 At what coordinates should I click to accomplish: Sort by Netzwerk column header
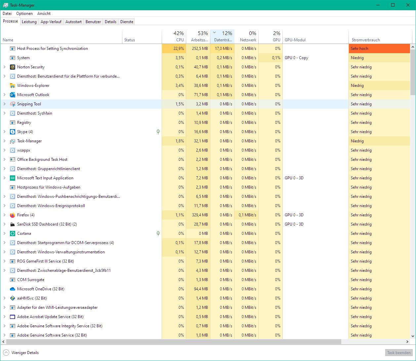(246, 37)
